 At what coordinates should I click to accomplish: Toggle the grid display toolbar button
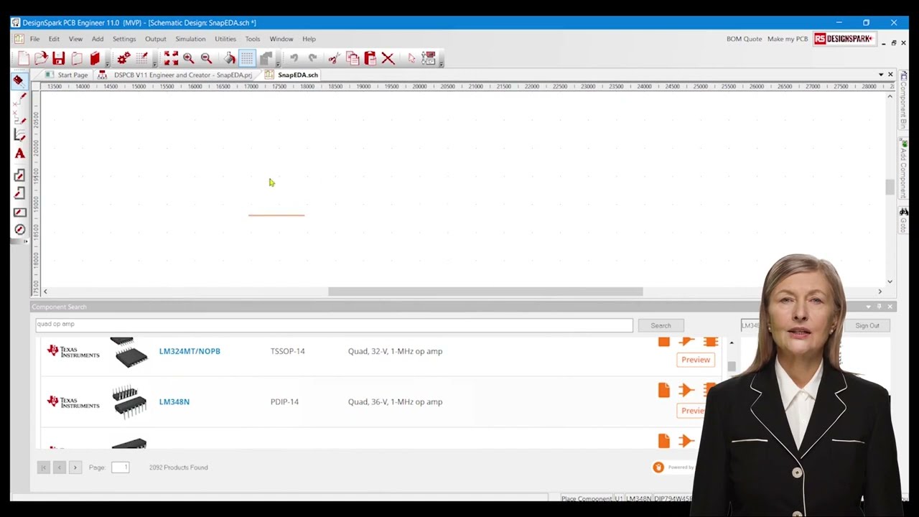(247, 58)
